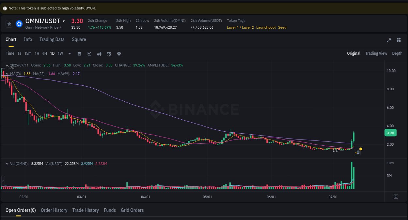Open the extra timeframes dropdown arrow

click(x=69, y=53)
